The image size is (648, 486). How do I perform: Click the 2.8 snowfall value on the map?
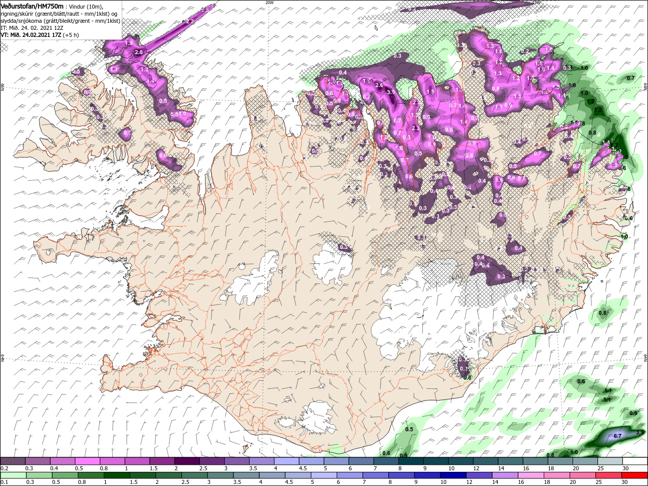[x=139, y=52]
